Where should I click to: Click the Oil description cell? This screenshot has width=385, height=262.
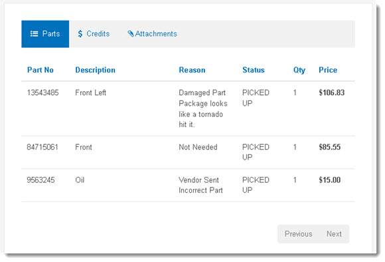80,180
